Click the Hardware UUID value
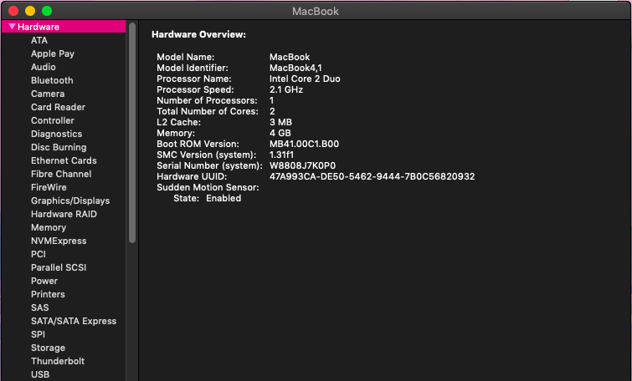This screenshot has height=381, width=632. coord(372,176)
